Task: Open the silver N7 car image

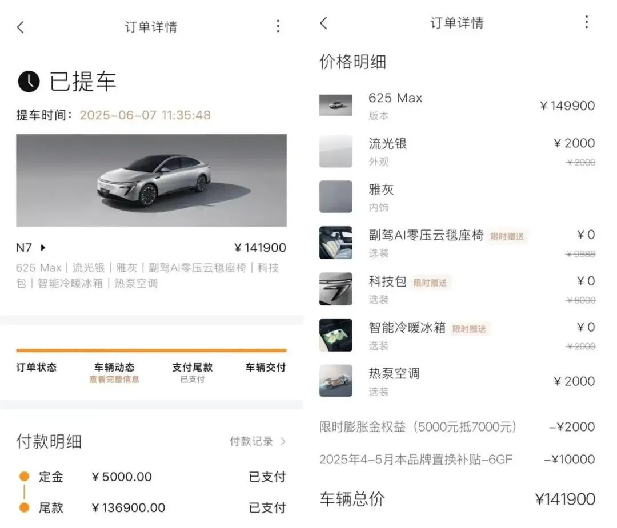Action: [151, 180]
